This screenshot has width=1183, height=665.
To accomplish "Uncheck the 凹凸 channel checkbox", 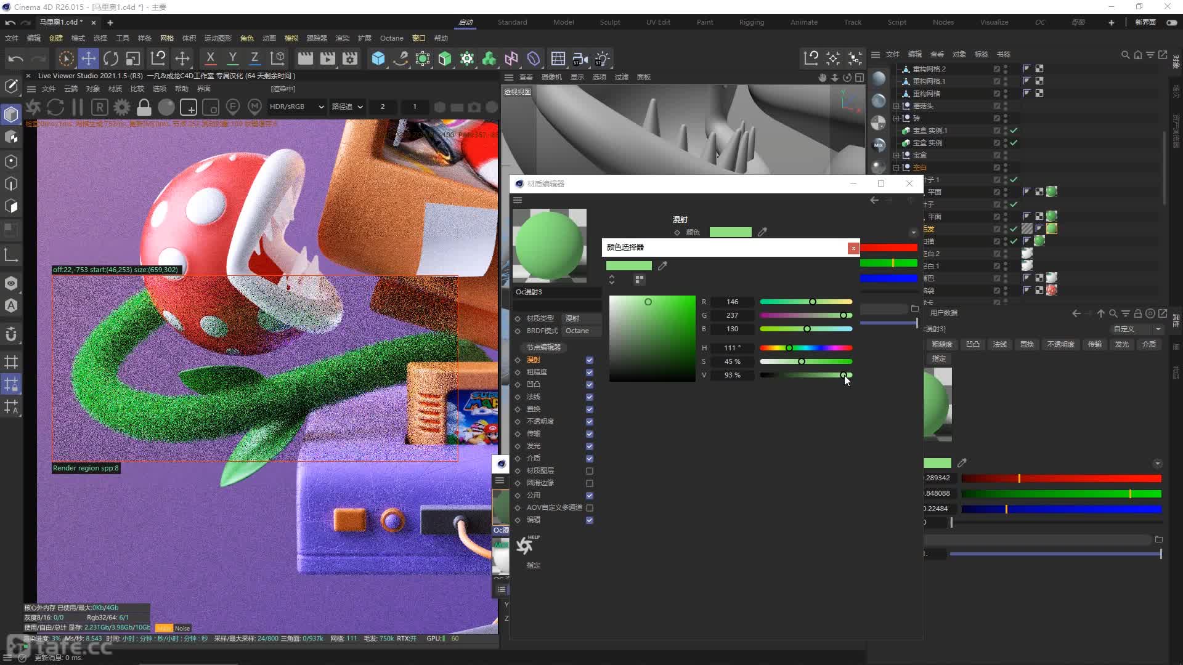I will pos(590,385).
